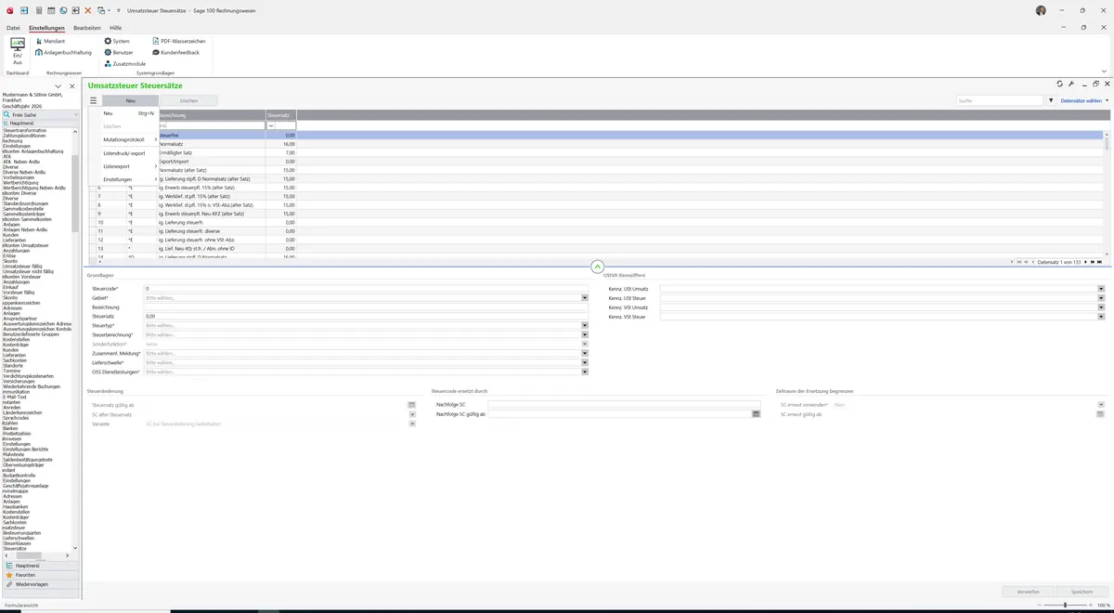The height and width of the screenshot is (613, 1114).
Task: Open Benutzer settings in ribbon
Action: click(119, 52)
